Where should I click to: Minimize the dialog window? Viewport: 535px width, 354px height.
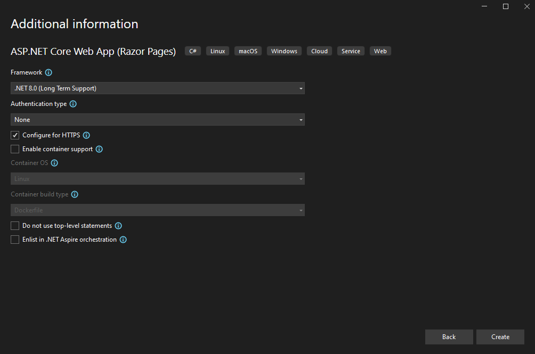click(484, 6)
